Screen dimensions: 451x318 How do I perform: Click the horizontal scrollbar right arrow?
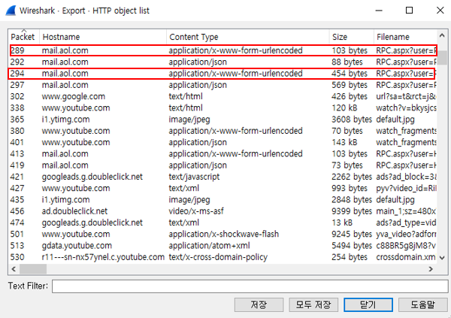[x=431, y=269]
